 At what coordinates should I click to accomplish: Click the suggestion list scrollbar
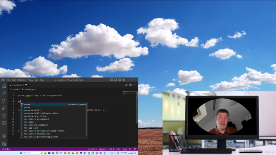(x=86, y=120)
